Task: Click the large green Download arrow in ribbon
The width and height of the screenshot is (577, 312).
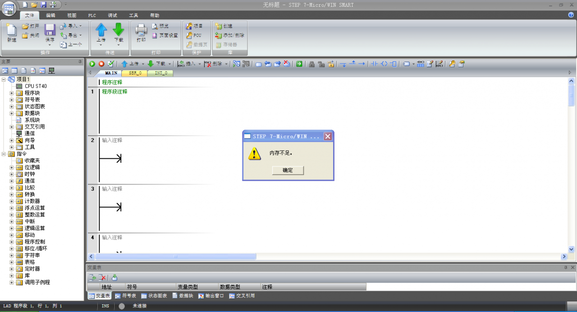Action: 118,30
